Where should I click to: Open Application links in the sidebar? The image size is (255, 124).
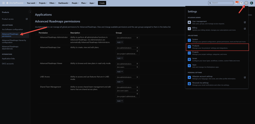pos(8,59)
